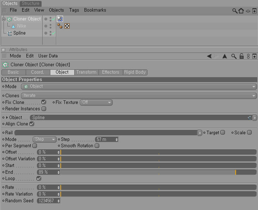Viewport: 258px width, 210px height.
Task: Click the up arrow in Attributes toolbar
Action: point(225,56)
